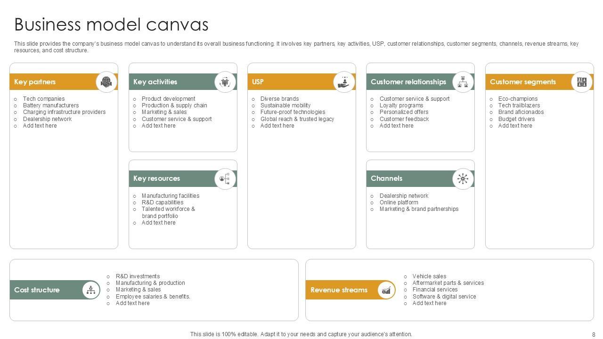
Task: Select 'Production & supply chain' bullet
Action: pos(174,105)
